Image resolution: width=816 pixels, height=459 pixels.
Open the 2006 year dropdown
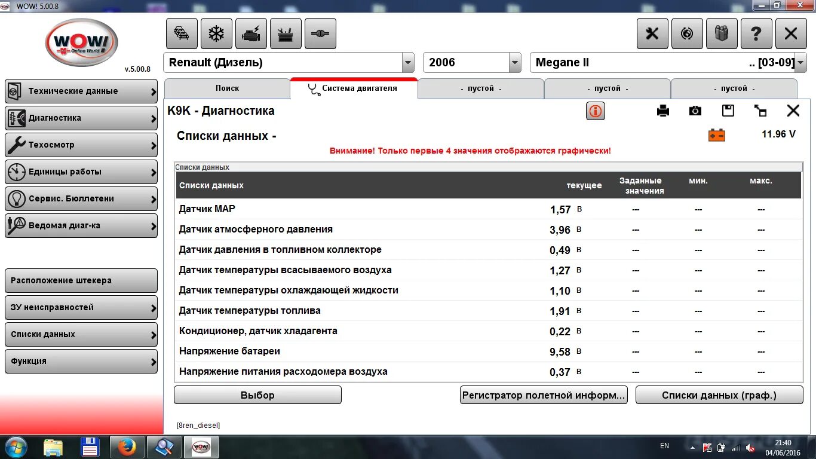point(515,63)
